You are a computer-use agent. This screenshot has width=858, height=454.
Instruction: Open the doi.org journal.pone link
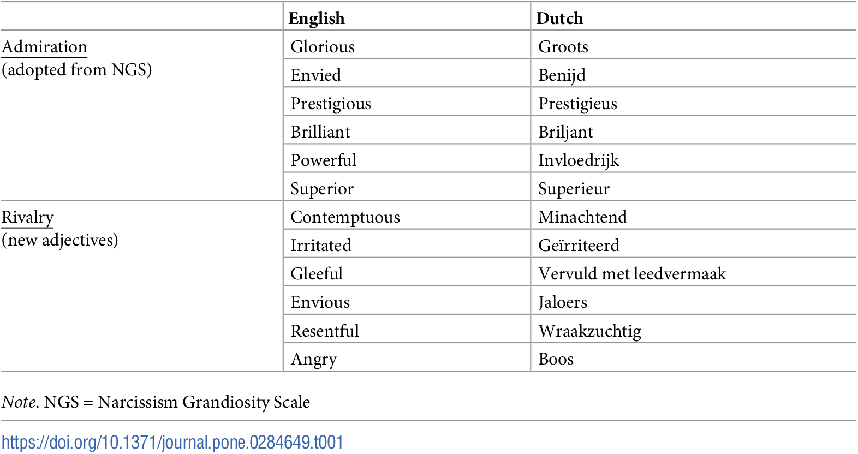tap(172, 442)
